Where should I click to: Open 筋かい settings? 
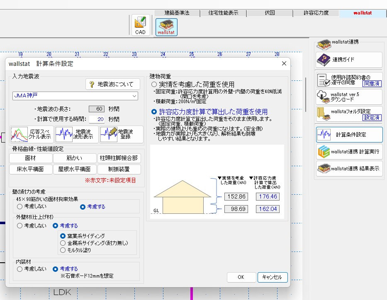75,158
